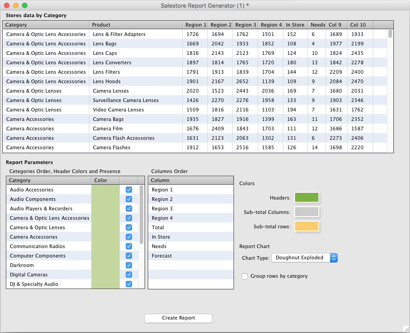
Task: Click the Product column header
Action: (136, 25)
